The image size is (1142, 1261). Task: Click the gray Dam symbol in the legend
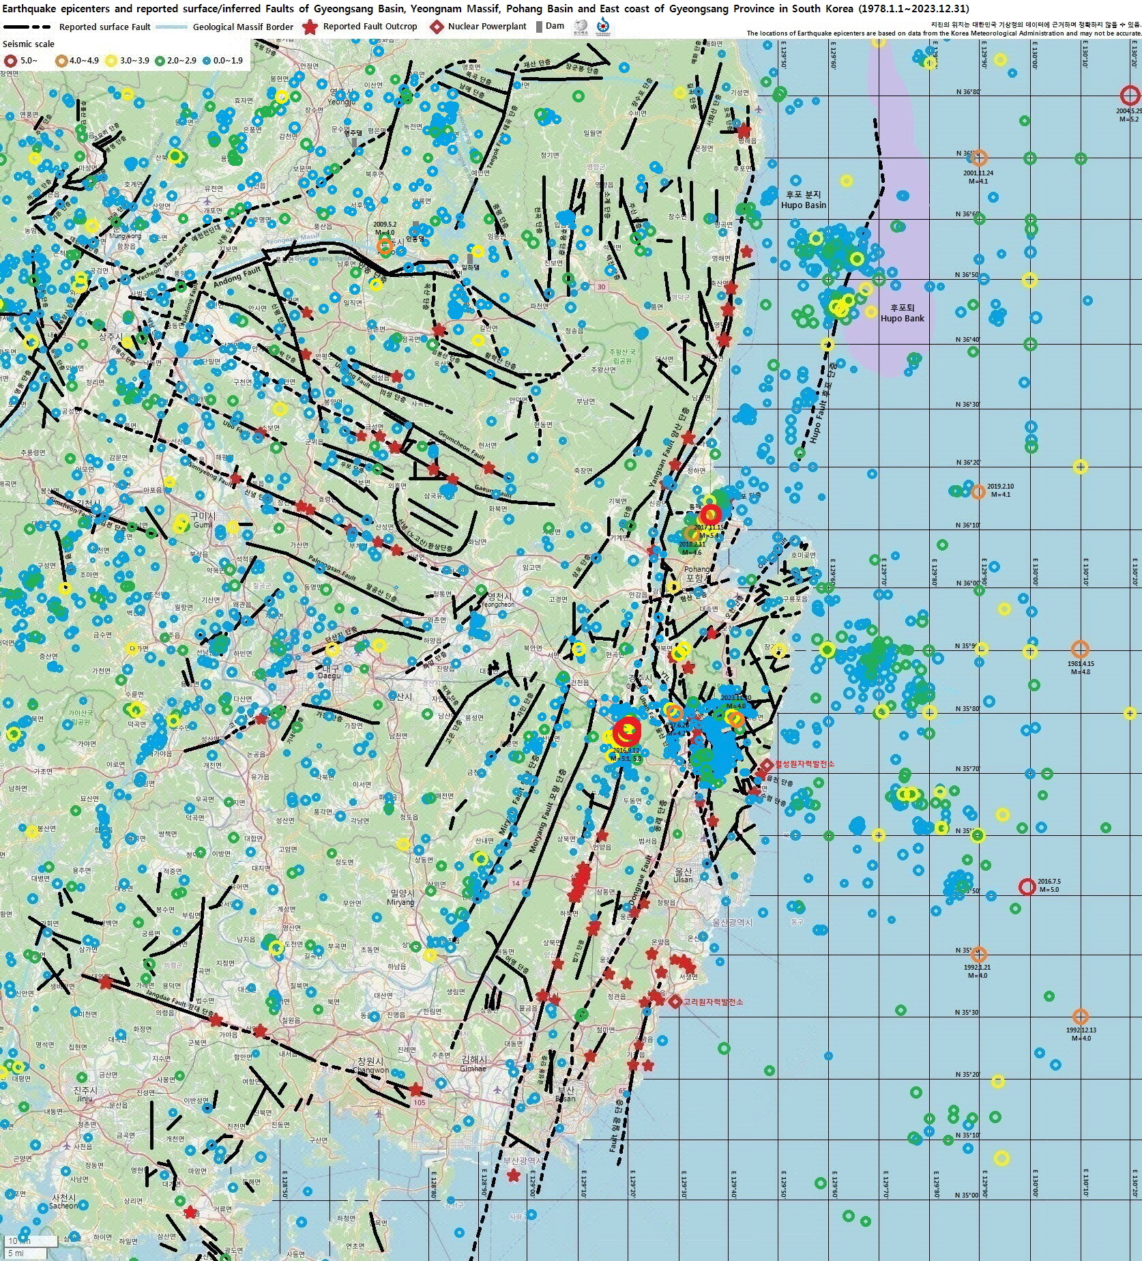point(540,27)
